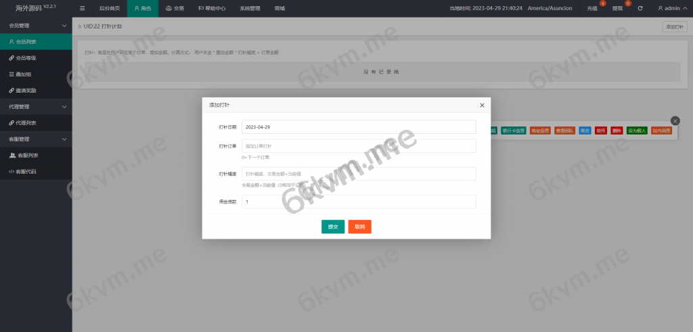
Task: Click the refresh icon in top bar
Action: (x=640, y=8)
